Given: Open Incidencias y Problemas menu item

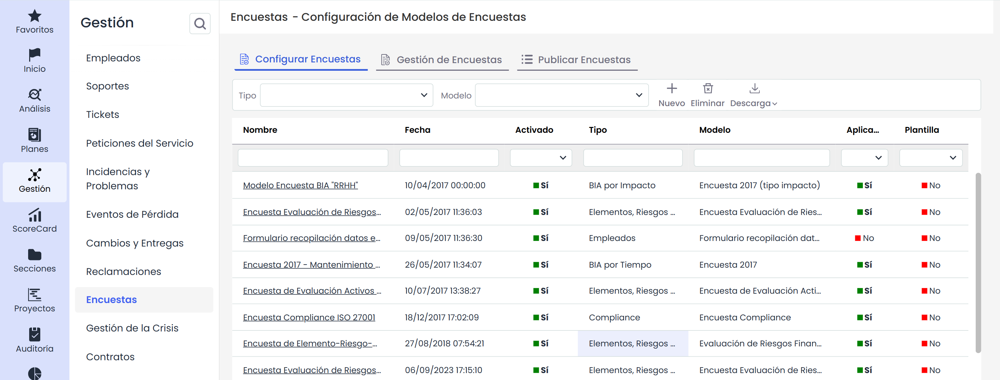Looking at the screenshot, I should pos(118,179).
